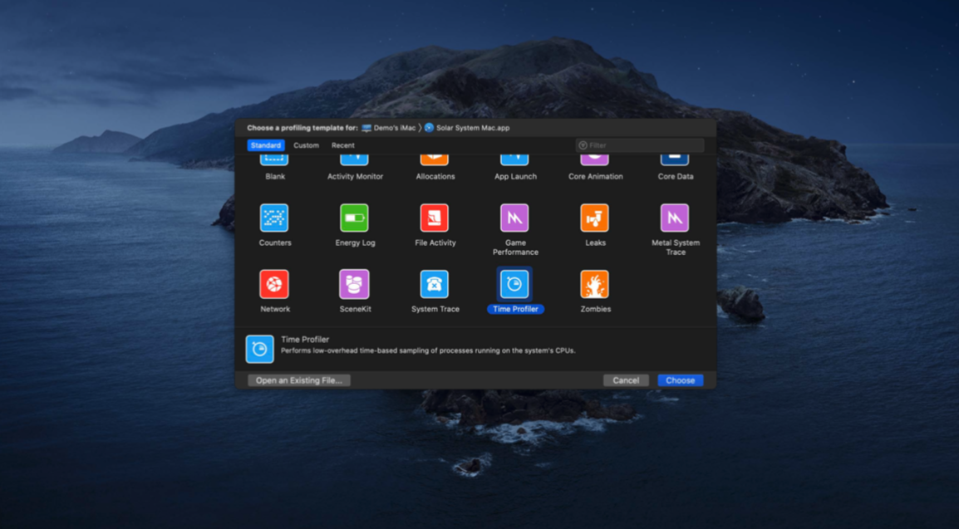Click the Zombies label text

[x=596, y=309]
